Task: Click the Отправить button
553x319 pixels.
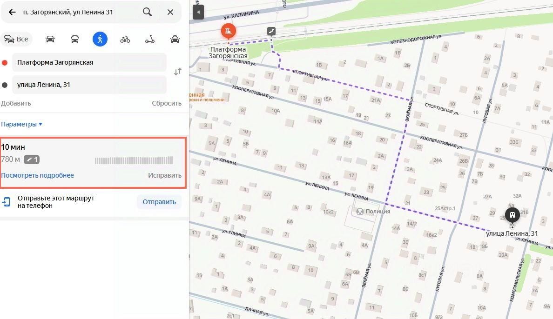Action: 159,202
